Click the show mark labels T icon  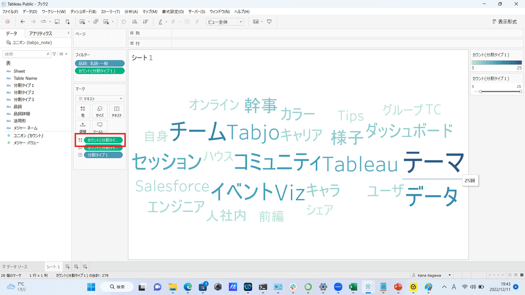(x=187, y=21)
